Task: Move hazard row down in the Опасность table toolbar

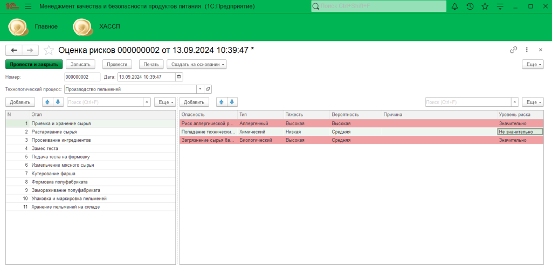Action: click(232, 102)
